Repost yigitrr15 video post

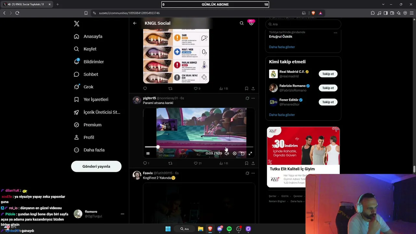pyautogui.click(x=170, y=163)
